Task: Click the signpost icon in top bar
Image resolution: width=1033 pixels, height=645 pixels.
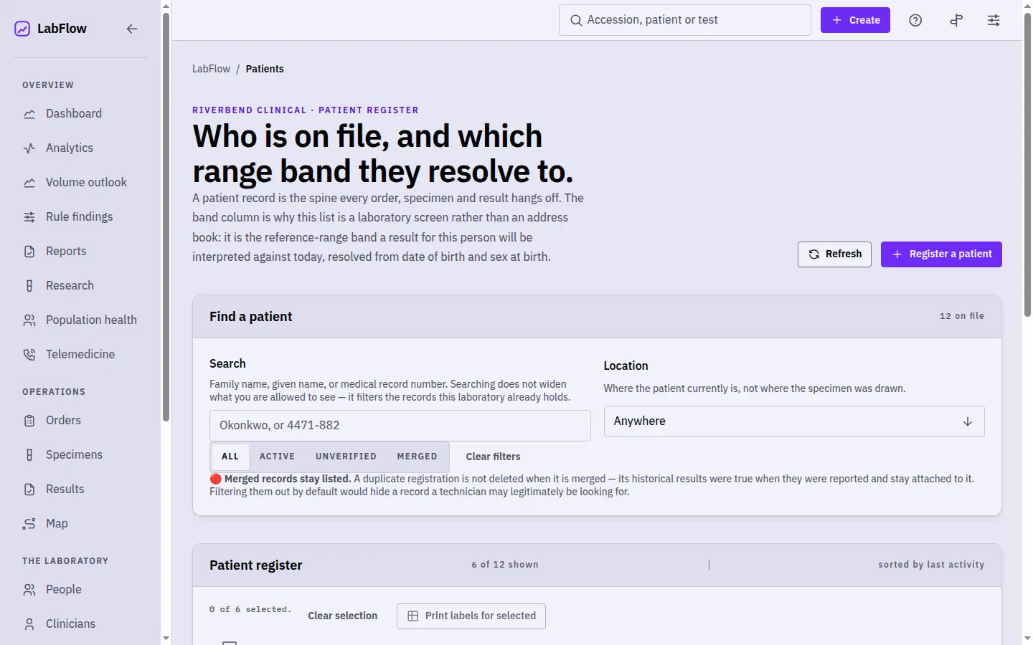Action: point(956,20)
